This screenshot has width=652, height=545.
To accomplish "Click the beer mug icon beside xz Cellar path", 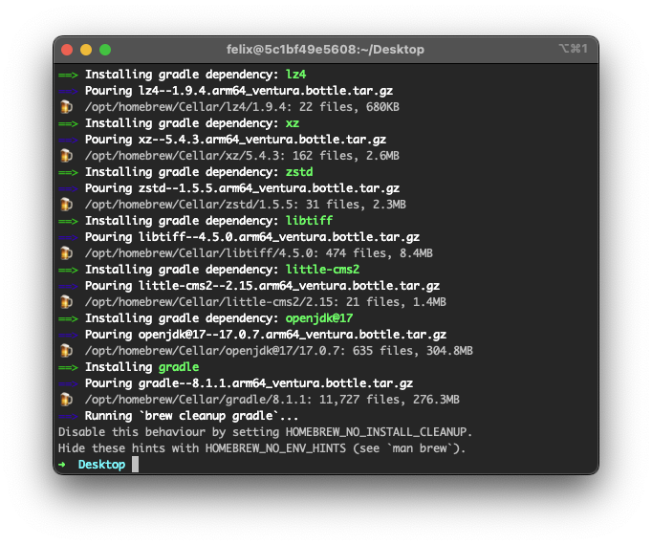I will pos(66,156).
